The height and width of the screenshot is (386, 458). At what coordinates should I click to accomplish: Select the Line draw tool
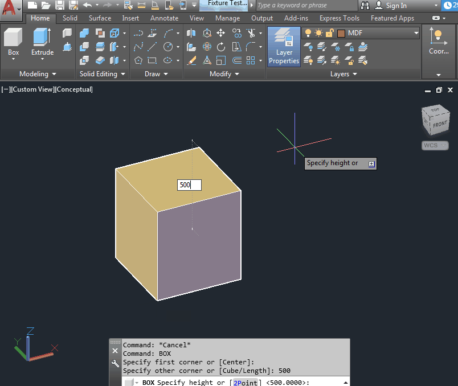152,47
